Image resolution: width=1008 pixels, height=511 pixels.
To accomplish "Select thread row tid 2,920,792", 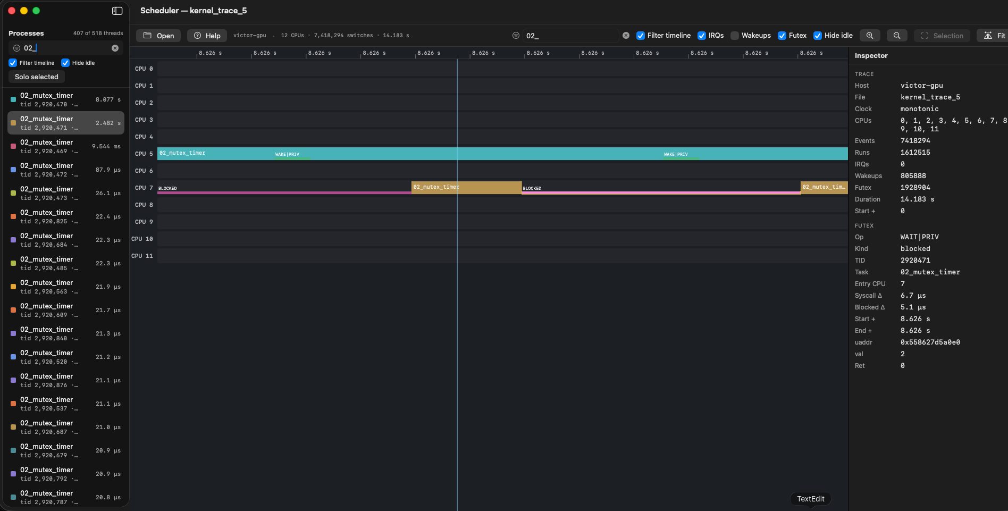I will pyautogui.click(x=66, y=474).
